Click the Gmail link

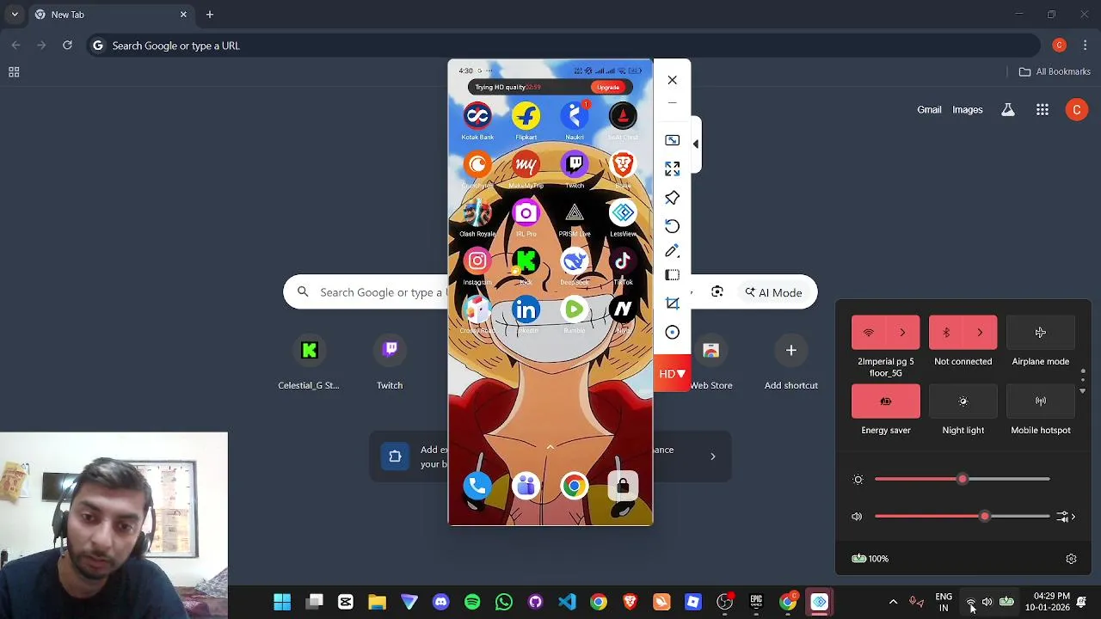click(929, 110)
